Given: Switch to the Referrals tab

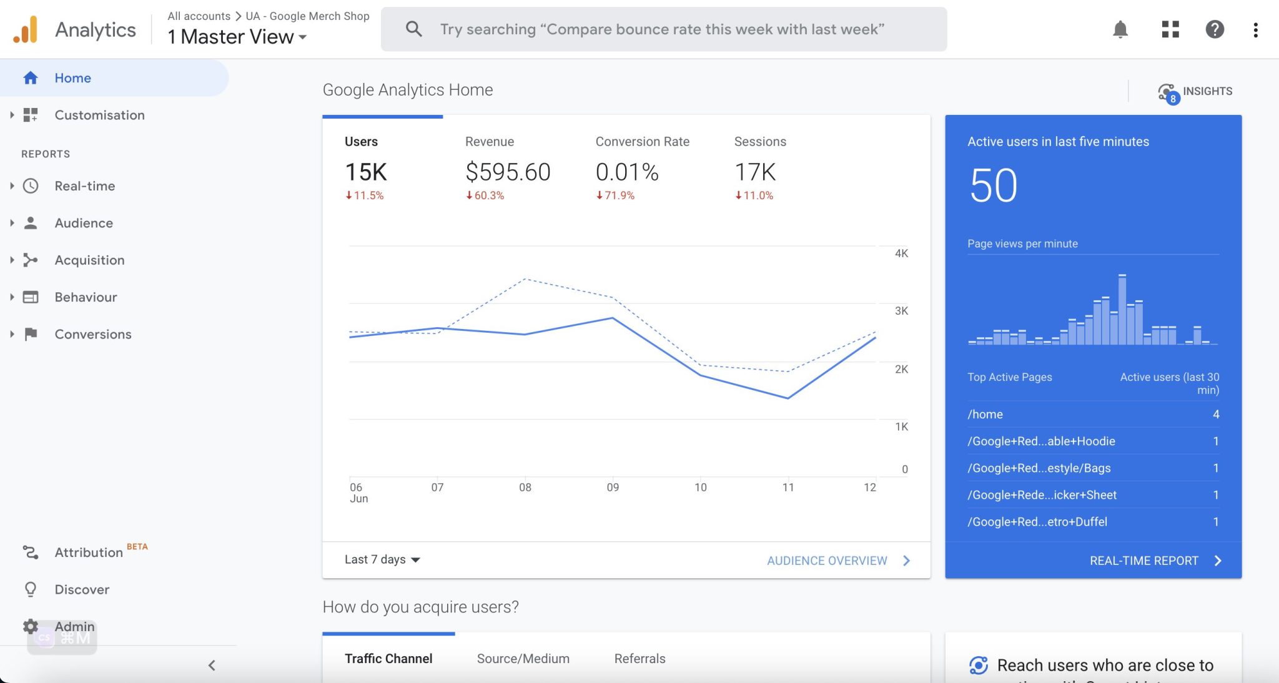Looking at the screenshot, I should pyautogui.click(x=639, y=659).
